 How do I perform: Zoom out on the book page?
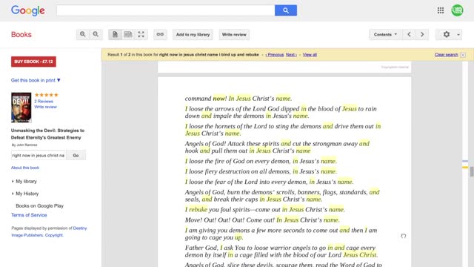[x=96, y=35]
